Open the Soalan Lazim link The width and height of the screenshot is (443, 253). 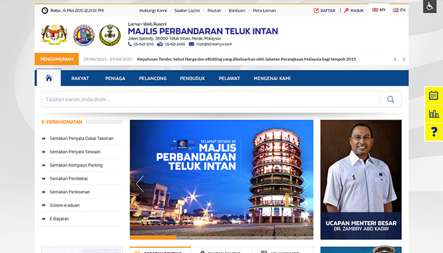[186, 11]
